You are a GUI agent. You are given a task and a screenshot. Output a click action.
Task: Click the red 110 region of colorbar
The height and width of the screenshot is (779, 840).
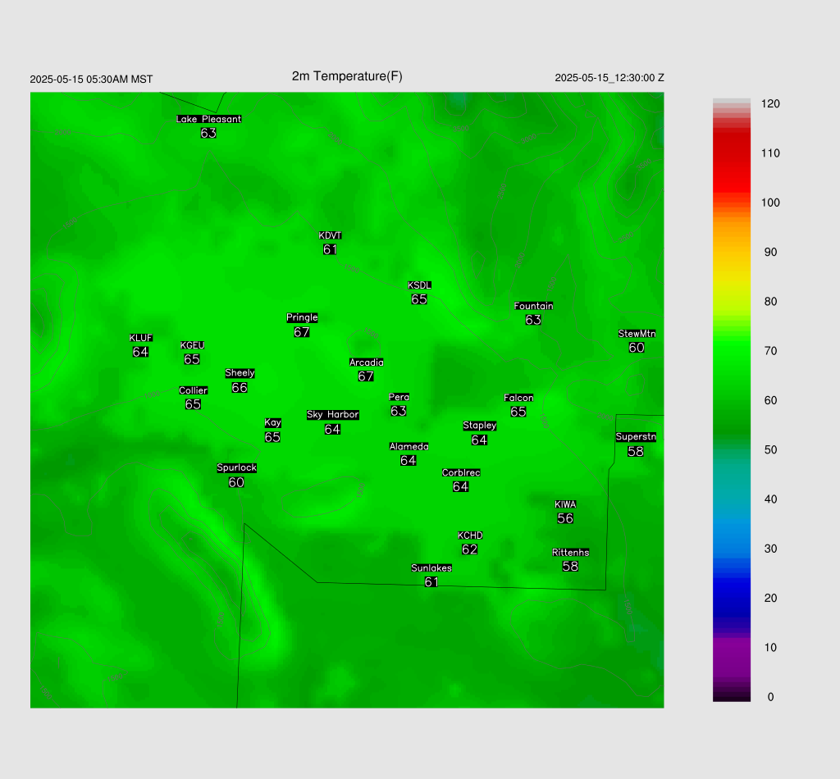point(732,153)
